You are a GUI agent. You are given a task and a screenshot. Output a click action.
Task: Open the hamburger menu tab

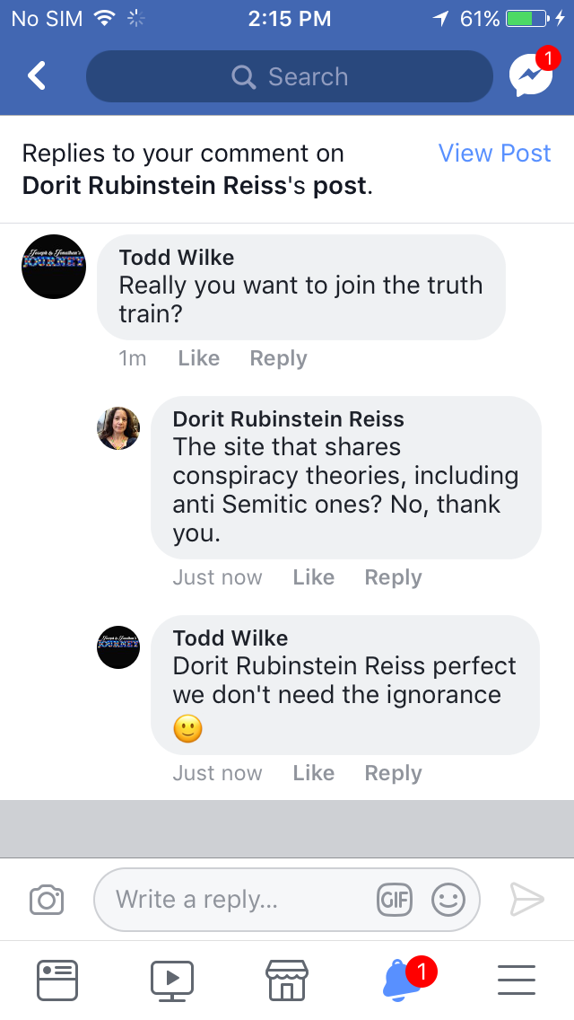click(517, 979)
